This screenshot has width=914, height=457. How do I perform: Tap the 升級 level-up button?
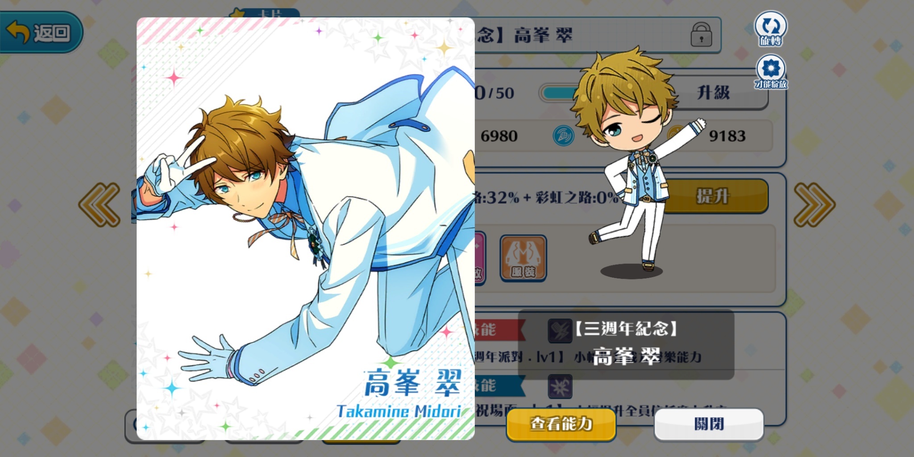pos(714,93)
